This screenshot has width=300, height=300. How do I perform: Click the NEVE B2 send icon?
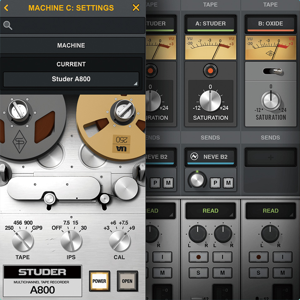[x=194, y=156]
